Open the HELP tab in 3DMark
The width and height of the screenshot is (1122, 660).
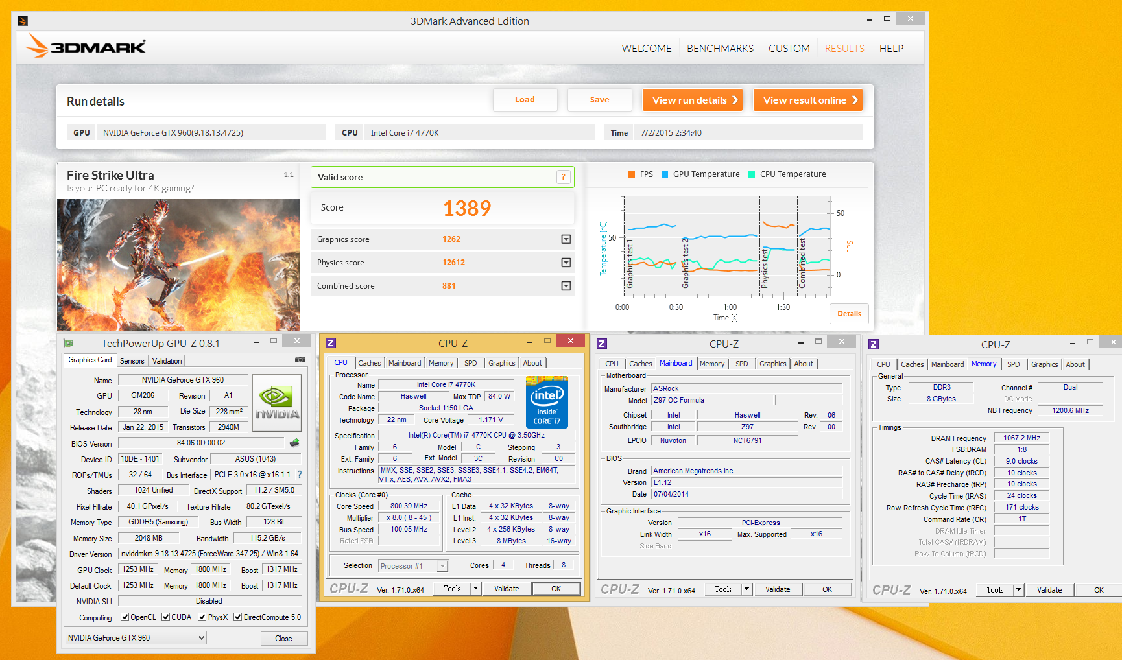(891, 49)
